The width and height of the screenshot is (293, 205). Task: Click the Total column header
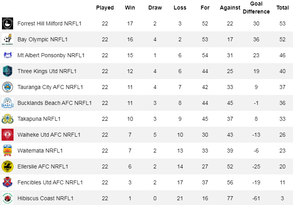click(x=283, y=8)
